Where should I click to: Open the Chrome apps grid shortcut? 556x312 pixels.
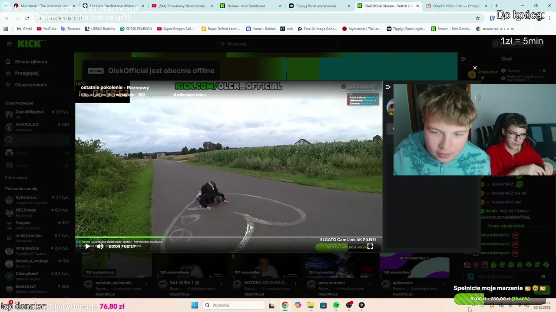[x=6, y=29]
